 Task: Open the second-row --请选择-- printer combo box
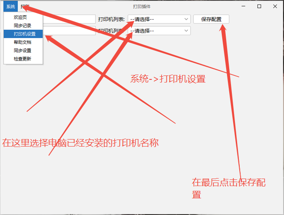[x=159, y=31]
